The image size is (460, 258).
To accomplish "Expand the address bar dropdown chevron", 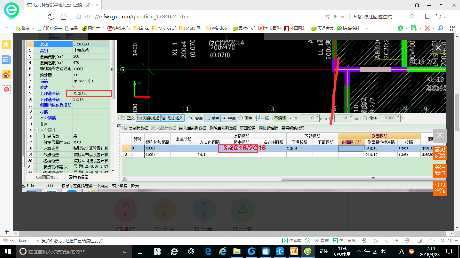I will point(342,17).
